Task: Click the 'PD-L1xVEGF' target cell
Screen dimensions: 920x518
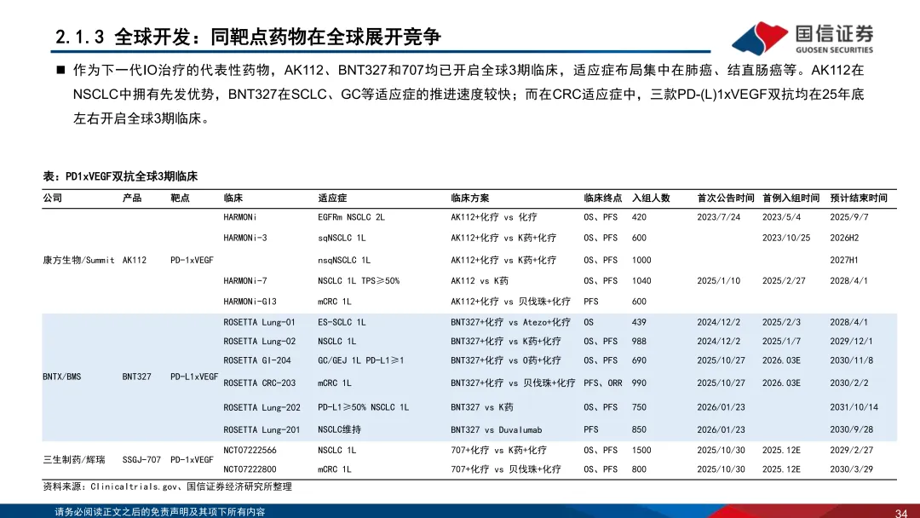Action: 194,377
